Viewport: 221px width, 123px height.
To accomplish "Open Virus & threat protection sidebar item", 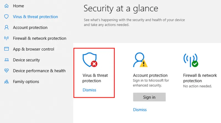I will click(35, 17).
